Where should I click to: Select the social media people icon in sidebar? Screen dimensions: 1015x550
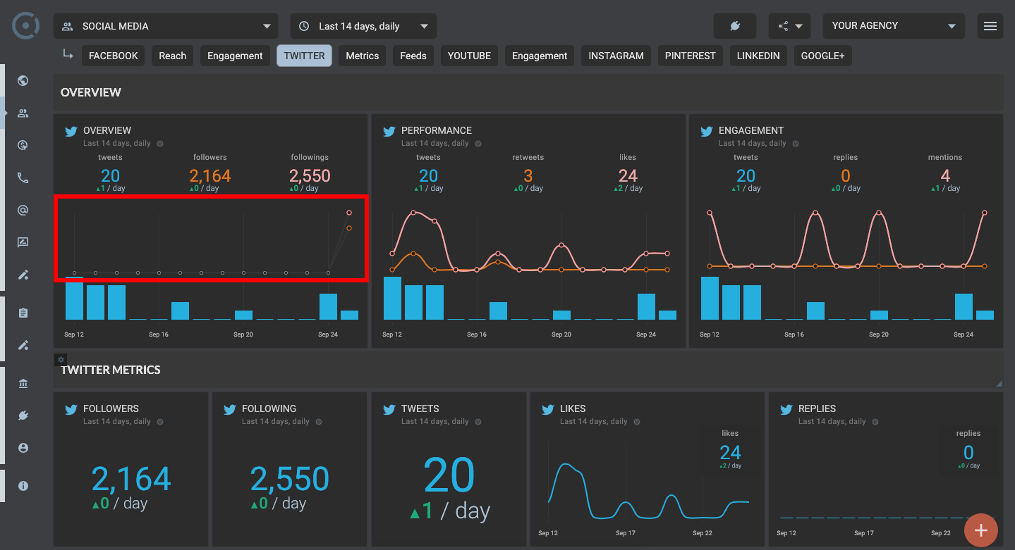coord(23,113)
